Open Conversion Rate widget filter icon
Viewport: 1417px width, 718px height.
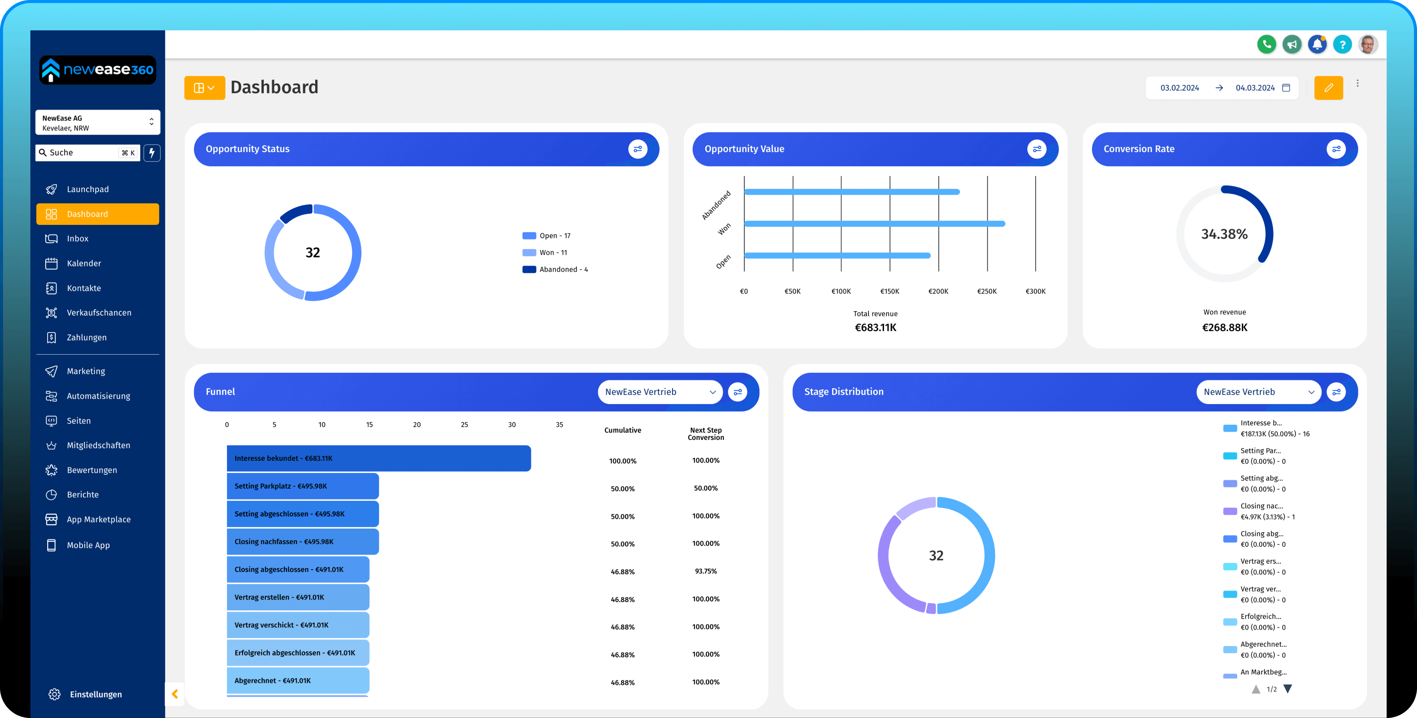tap(1336, 149)
